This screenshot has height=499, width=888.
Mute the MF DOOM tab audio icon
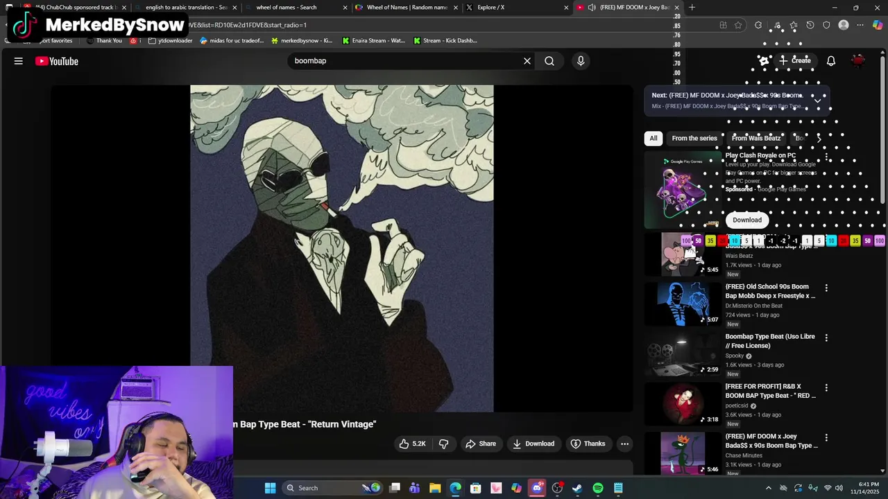[592, 8]
